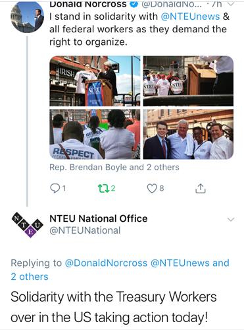Click Donald Norcross verified badge

pos(134,4)
